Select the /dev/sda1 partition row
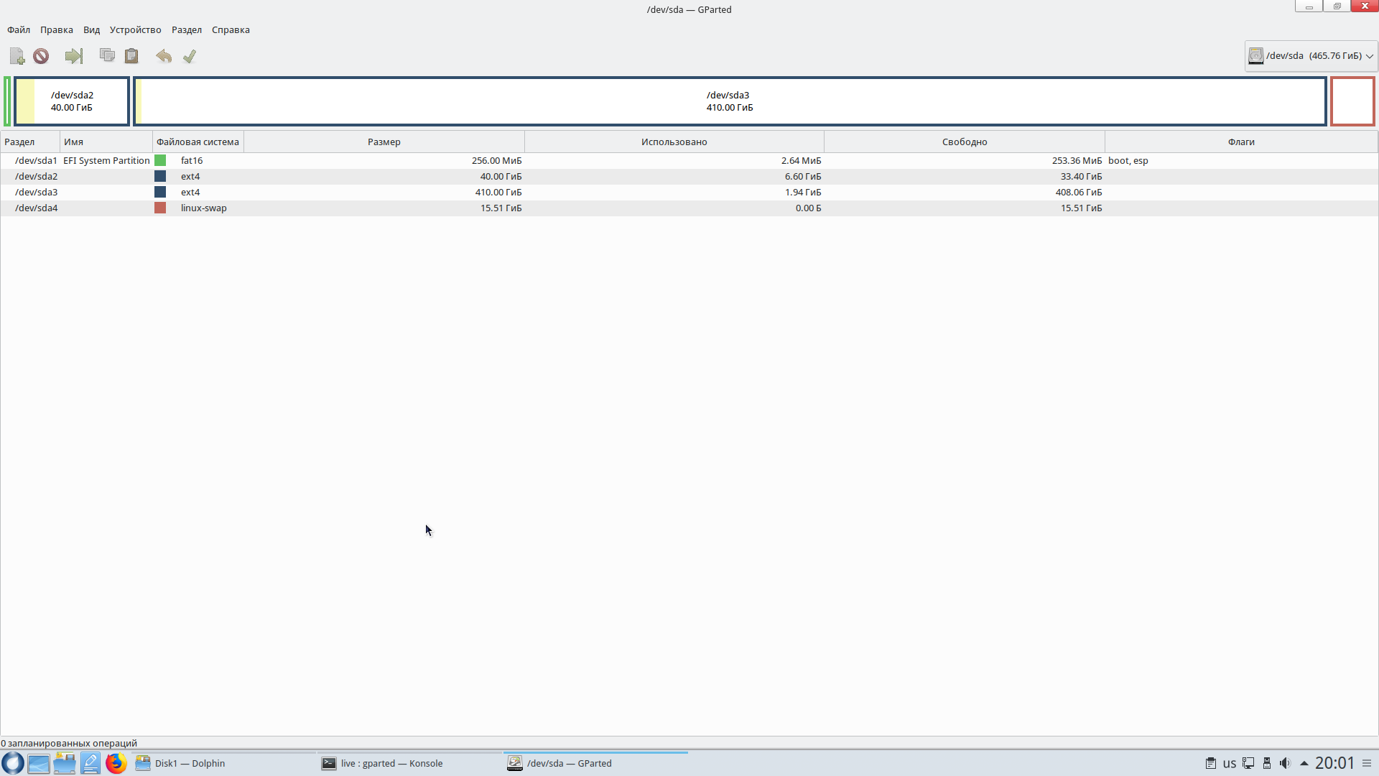 689,160
